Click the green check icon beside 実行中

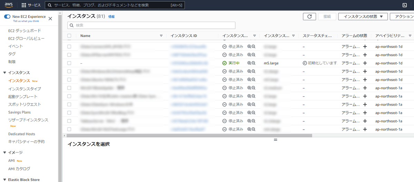225,63
